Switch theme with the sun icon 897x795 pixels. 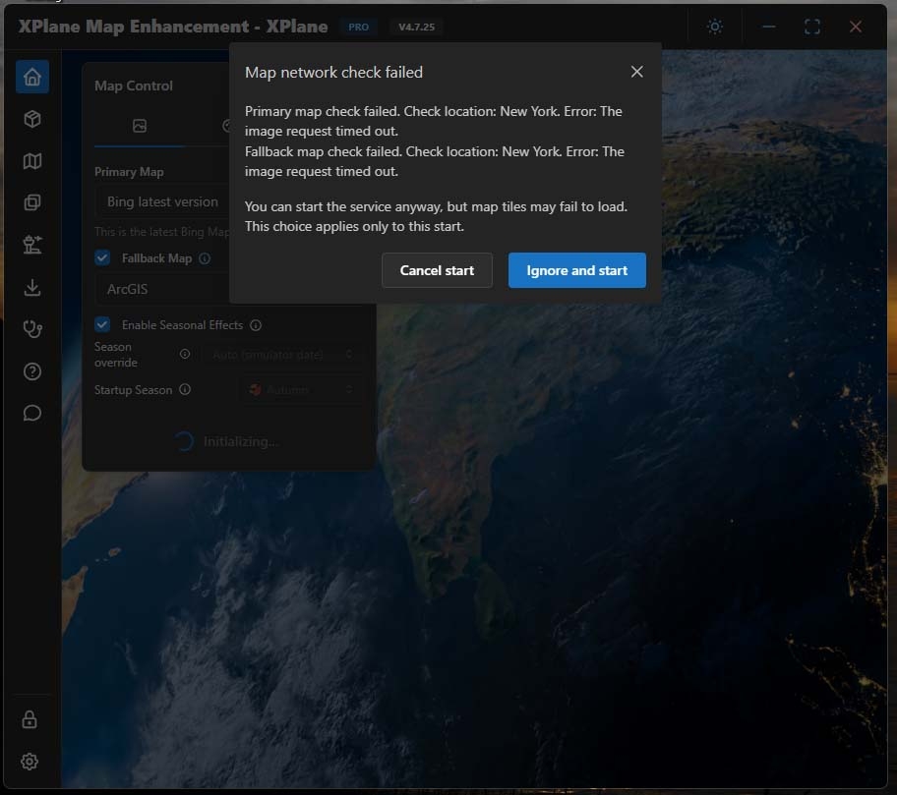point(714,27)
